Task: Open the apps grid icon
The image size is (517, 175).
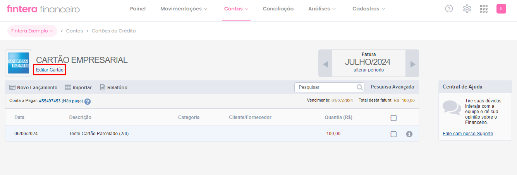Action: click(483, 8)
